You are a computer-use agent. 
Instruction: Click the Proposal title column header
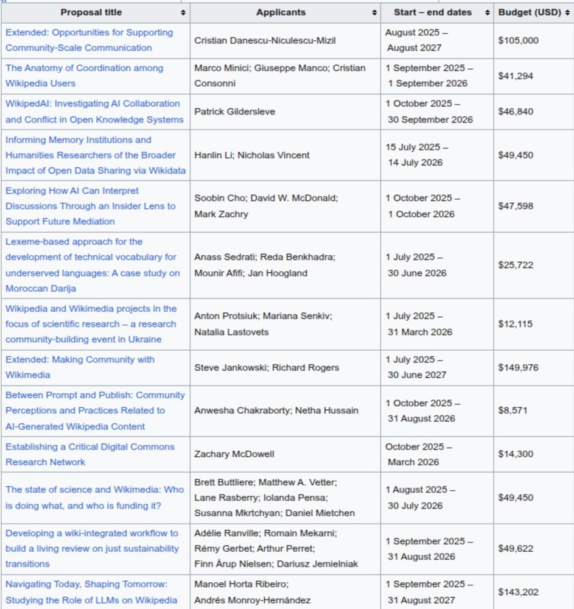96,13
